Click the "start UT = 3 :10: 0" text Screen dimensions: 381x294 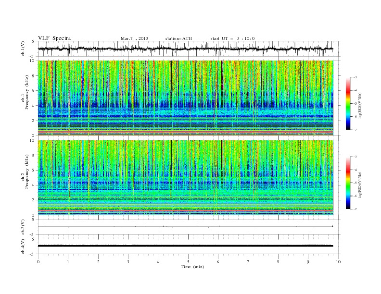pyautogui.click(x=232, y=38)
